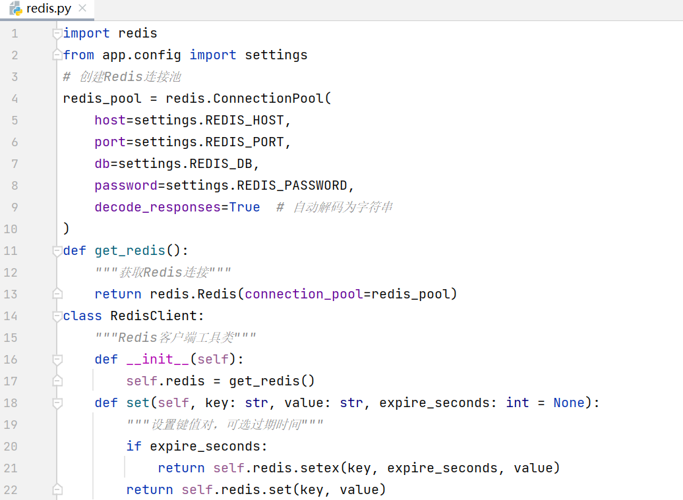The width and height of the screenshot is (683, 500).
Task: Collapse the get_redis function body
Action: pyautogui.click(x=57, y=250)
